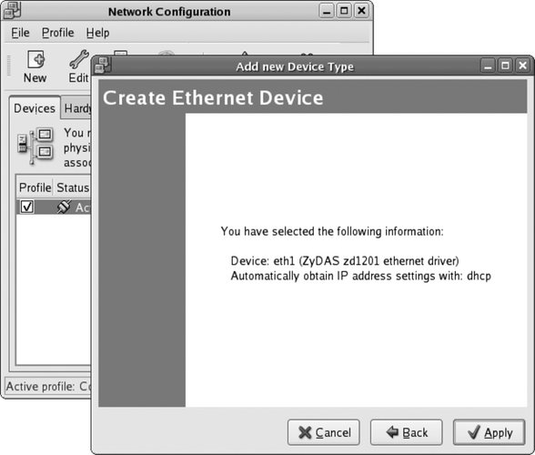Click the Network Configuration window title icon
The width and height of the screenshot is (535, 455).
click(x=12, y=11)
